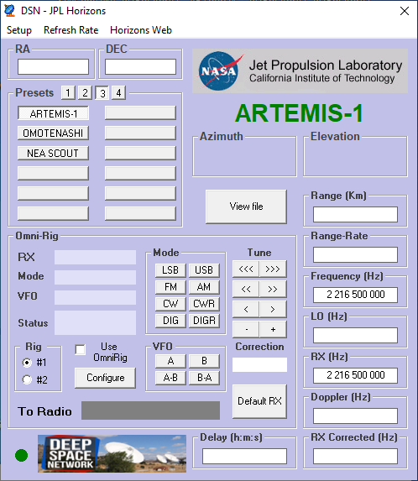Screen dimensions: 418x481
Task: Click the plus tune button
Action: click(x=273, y=329)
